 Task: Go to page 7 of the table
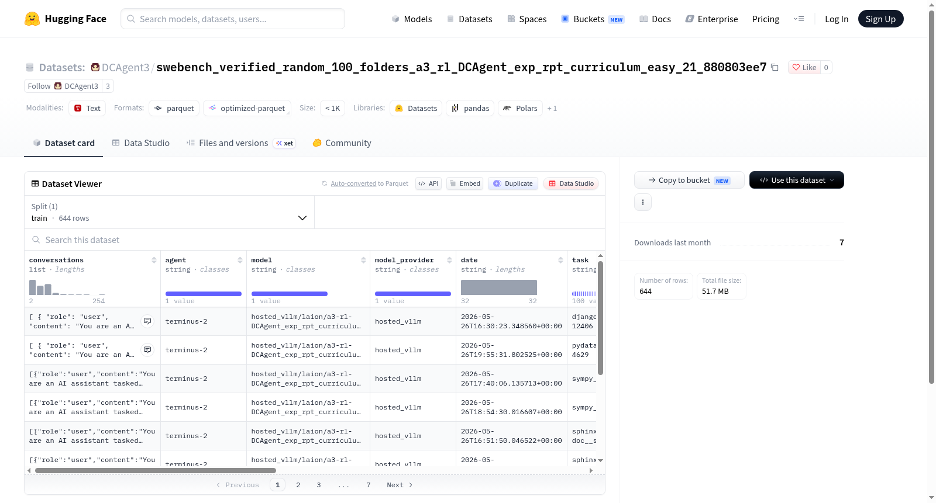(x=369, y=485)
